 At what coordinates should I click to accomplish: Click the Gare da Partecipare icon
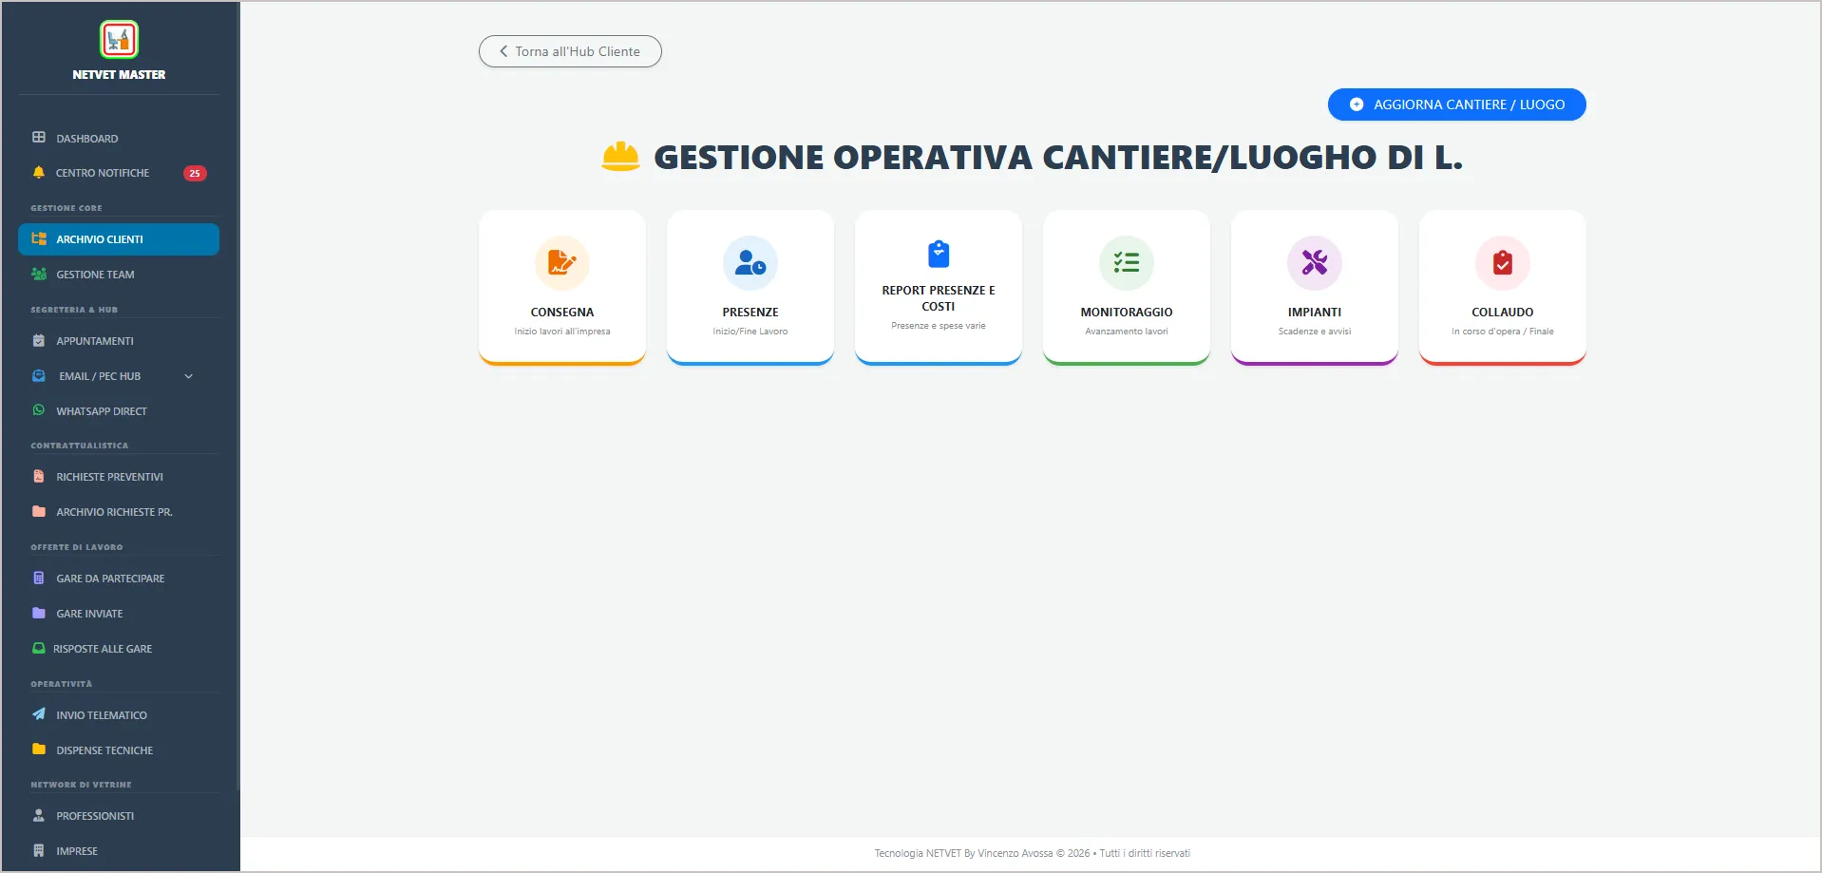39,578
